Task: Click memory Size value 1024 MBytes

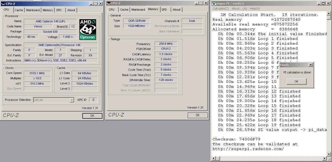Action: (x=137, y=26)
